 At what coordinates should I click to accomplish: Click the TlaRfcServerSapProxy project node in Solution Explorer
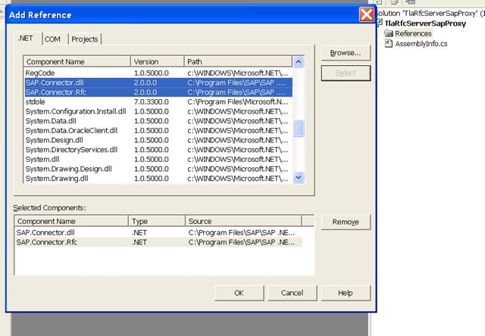coord(425,23)
